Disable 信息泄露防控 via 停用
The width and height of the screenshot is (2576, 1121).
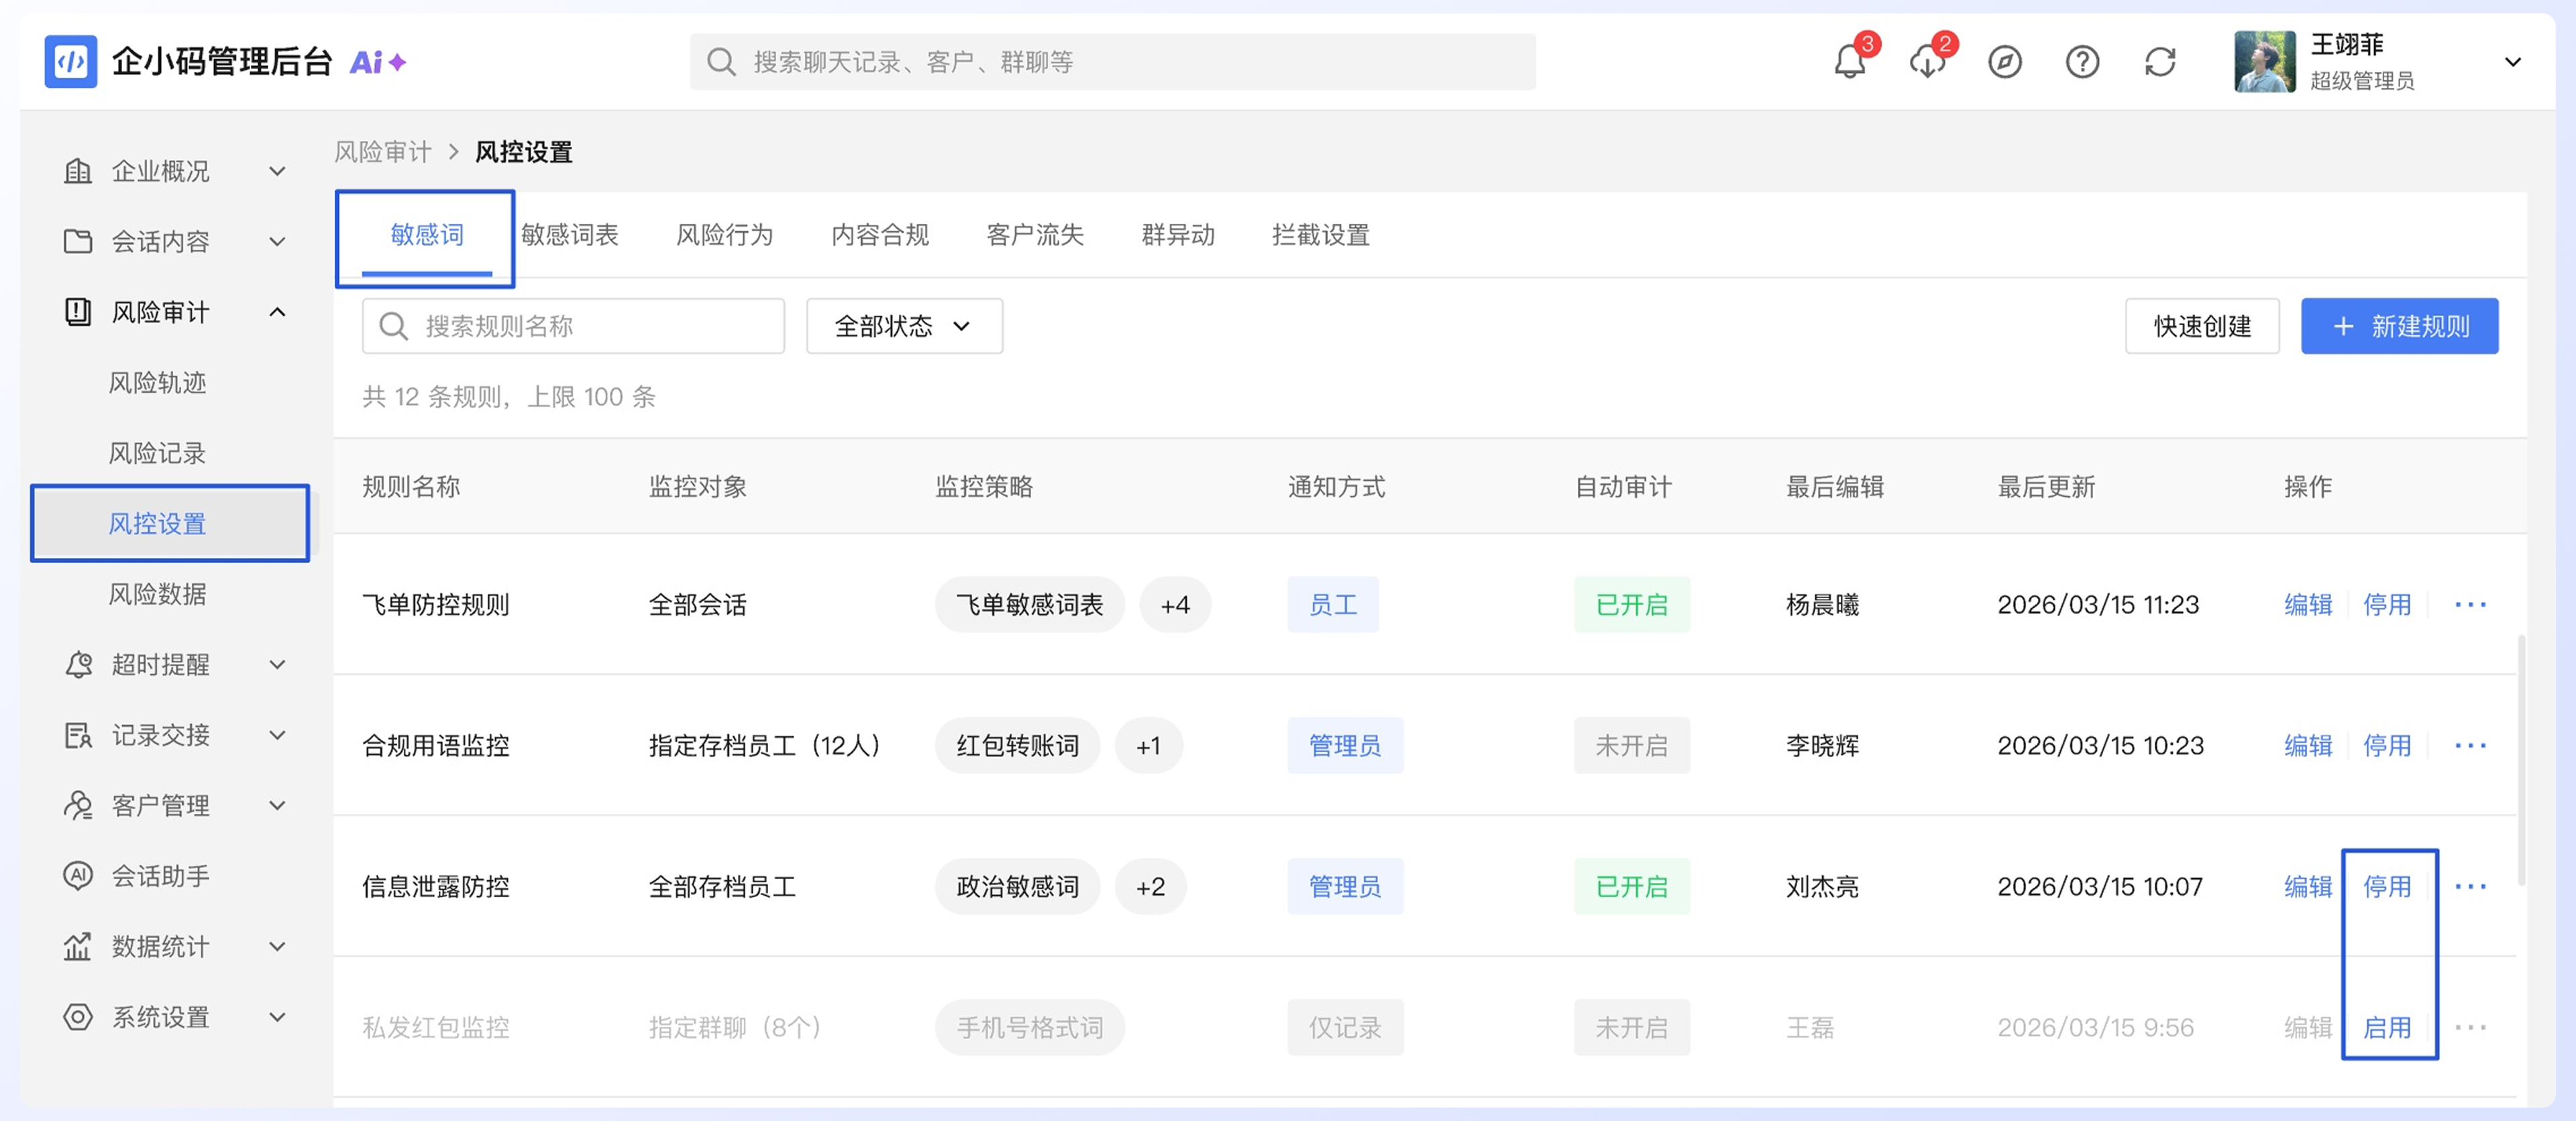pos(2387,886)
